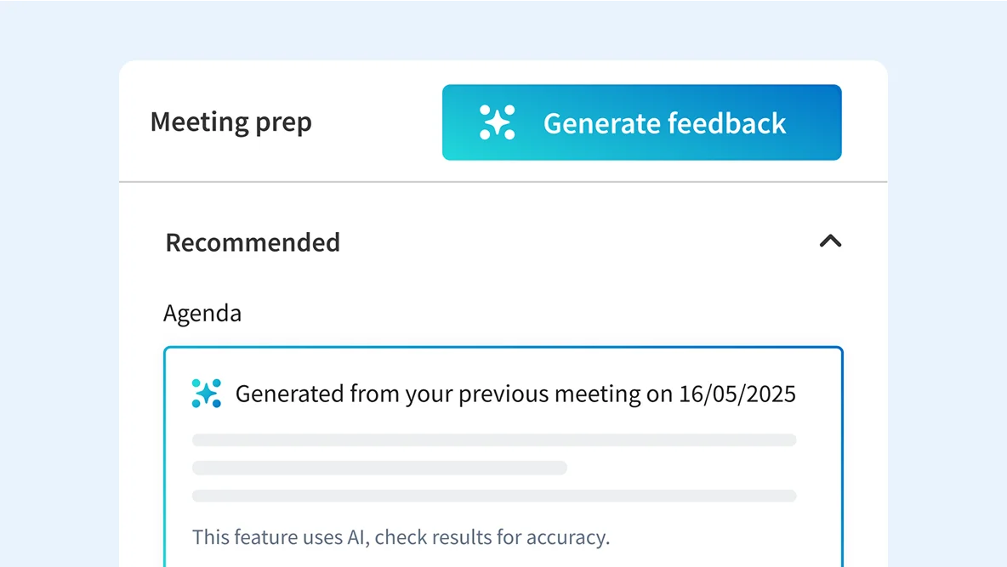Click the sparkle icon inside Generate feedback

tap(497, 122)
